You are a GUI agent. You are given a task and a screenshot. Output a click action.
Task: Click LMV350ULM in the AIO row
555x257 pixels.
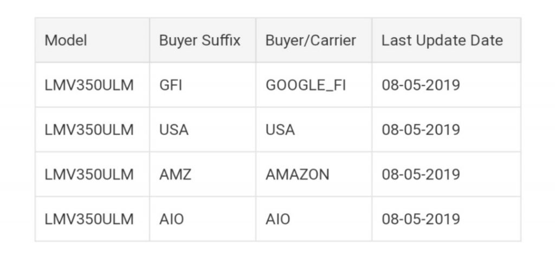(89, 219)
